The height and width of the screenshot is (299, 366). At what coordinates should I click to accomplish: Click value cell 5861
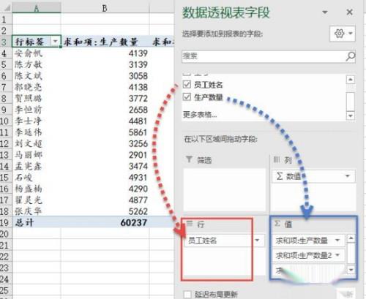click(105, 132)
